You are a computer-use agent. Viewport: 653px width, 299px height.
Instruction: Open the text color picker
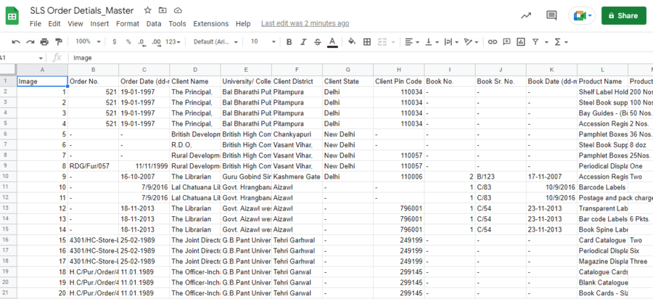click(x=332, y=42)
